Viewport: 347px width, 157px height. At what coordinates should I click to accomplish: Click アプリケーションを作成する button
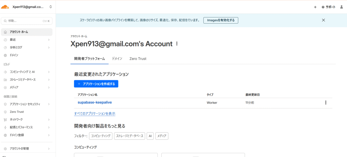coord(96,84)
